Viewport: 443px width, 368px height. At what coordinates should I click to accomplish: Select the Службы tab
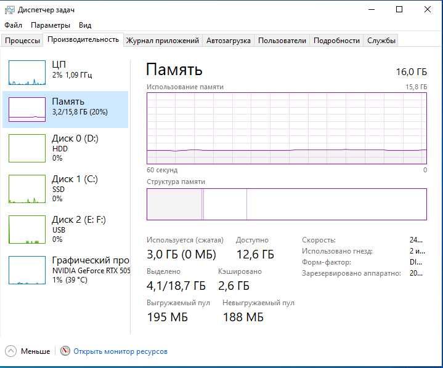381,41
